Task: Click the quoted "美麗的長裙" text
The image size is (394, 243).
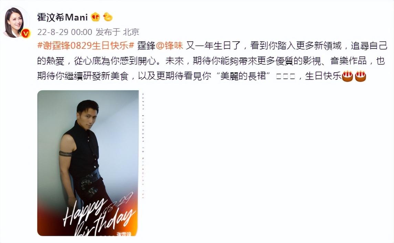Action: [243, 76]
